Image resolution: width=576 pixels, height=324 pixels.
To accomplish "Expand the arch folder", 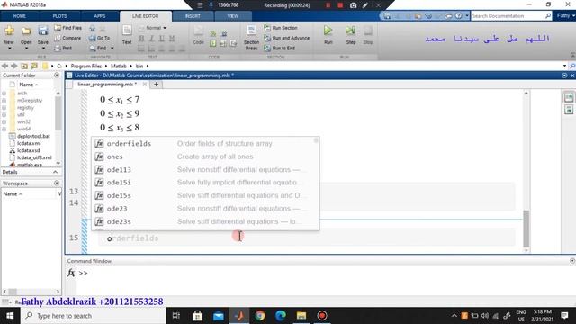I will (x=4, y=94).
